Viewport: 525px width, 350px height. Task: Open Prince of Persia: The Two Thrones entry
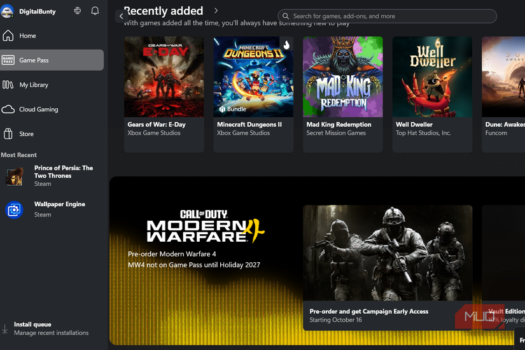click(52, 176)
